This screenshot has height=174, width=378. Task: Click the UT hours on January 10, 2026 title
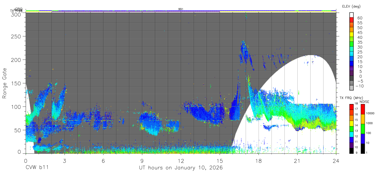coord(181,168)
